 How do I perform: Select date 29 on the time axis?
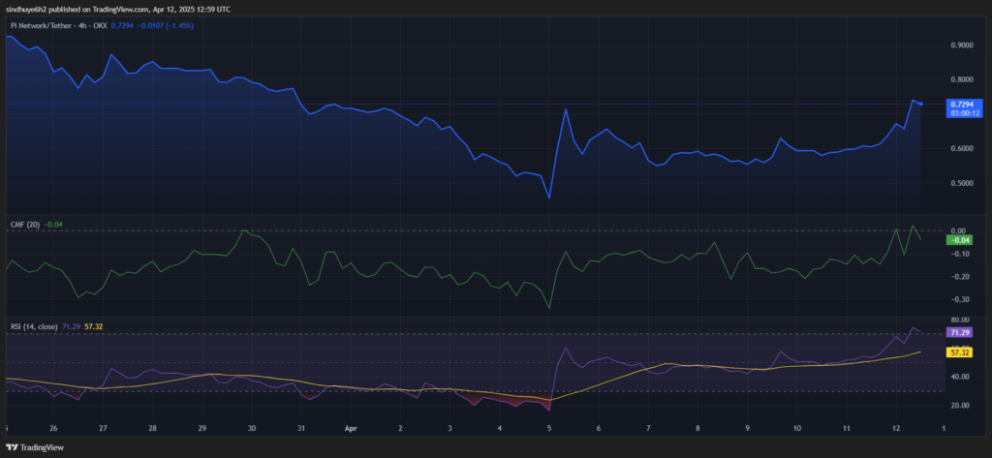tap(201, 427)
